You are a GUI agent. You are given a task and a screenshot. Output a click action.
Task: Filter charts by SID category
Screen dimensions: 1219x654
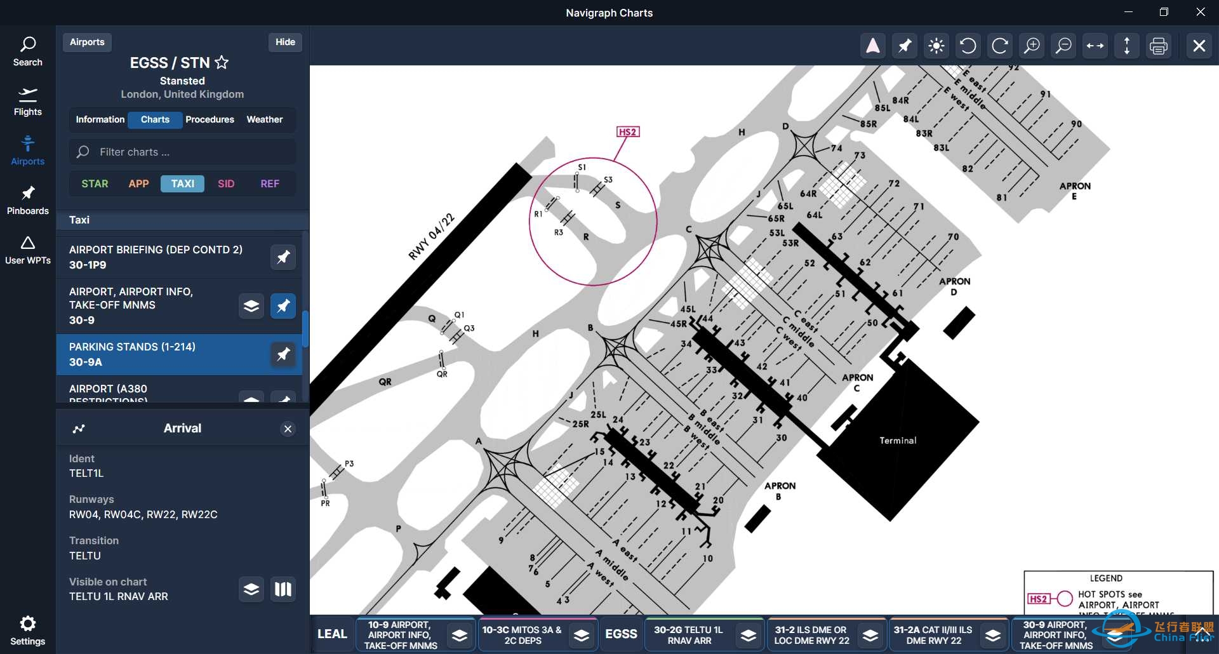pos(226,184)
